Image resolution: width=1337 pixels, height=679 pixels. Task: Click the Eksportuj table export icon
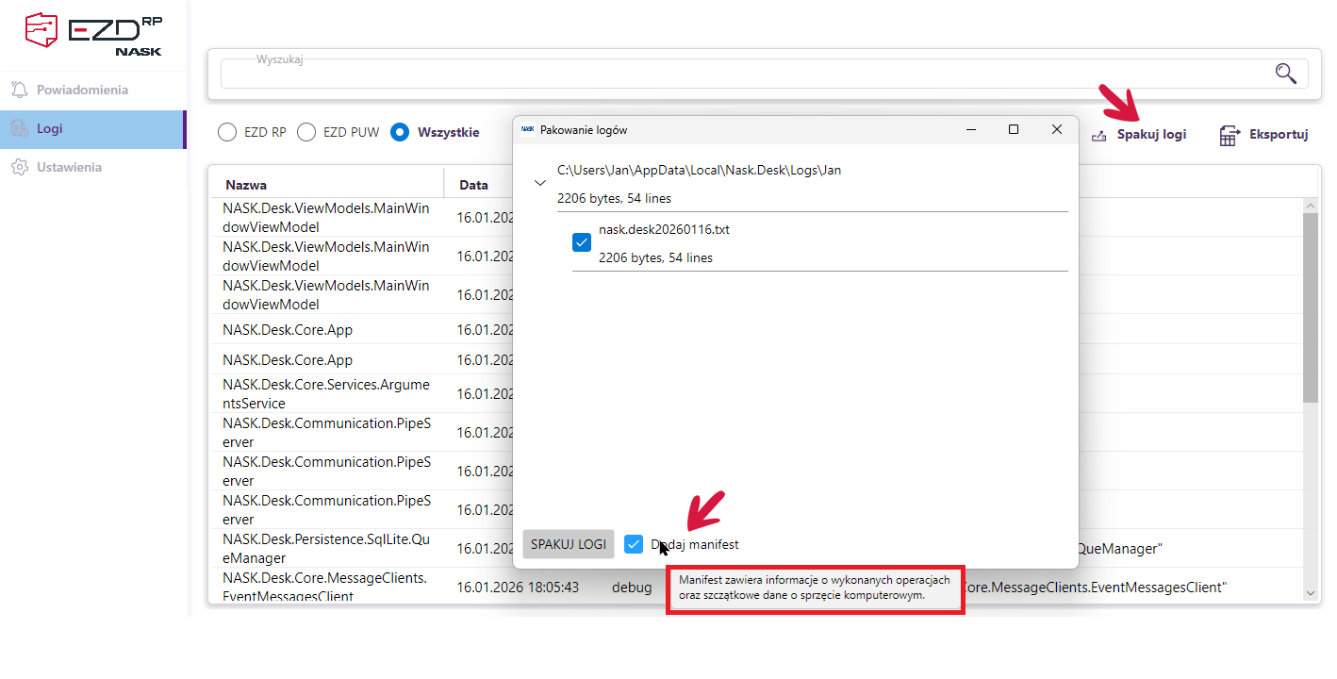point(1229,135)
